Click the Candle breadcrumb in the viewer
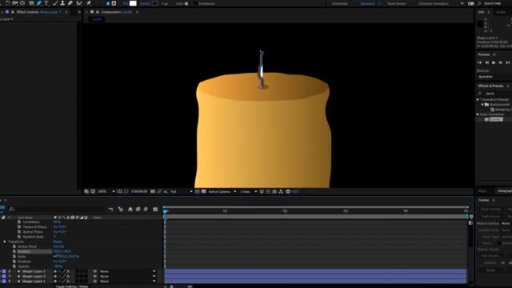Viewport: 512px width, 288px height. tap(96, 19)
